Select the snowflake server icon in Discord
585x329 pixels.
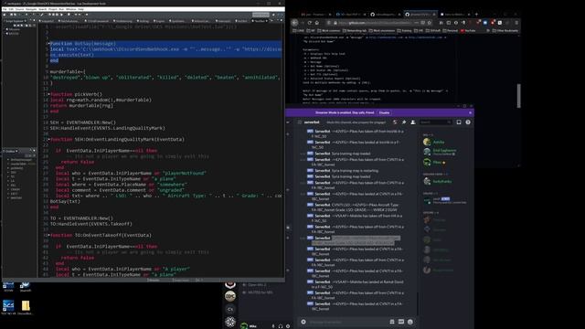[x=230, y=322]
